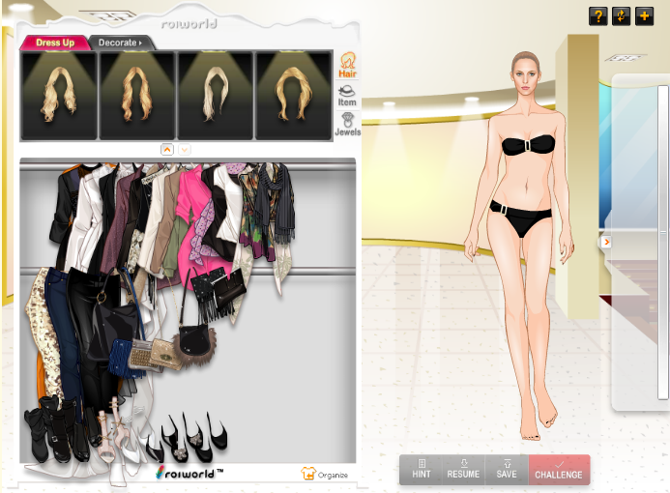The height and width of the screenshot is (493, 670).
Task: Click the SAVE button
Action: click(x=507, y=470)
